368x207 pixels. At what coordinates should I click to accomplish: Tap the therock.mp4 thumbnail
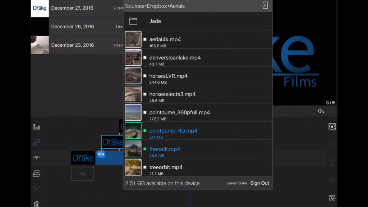(133, 149)
